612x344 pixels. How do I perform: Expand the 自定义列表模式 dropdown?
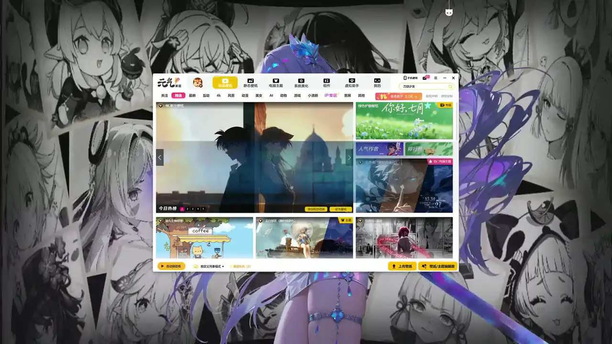[208, 266]
